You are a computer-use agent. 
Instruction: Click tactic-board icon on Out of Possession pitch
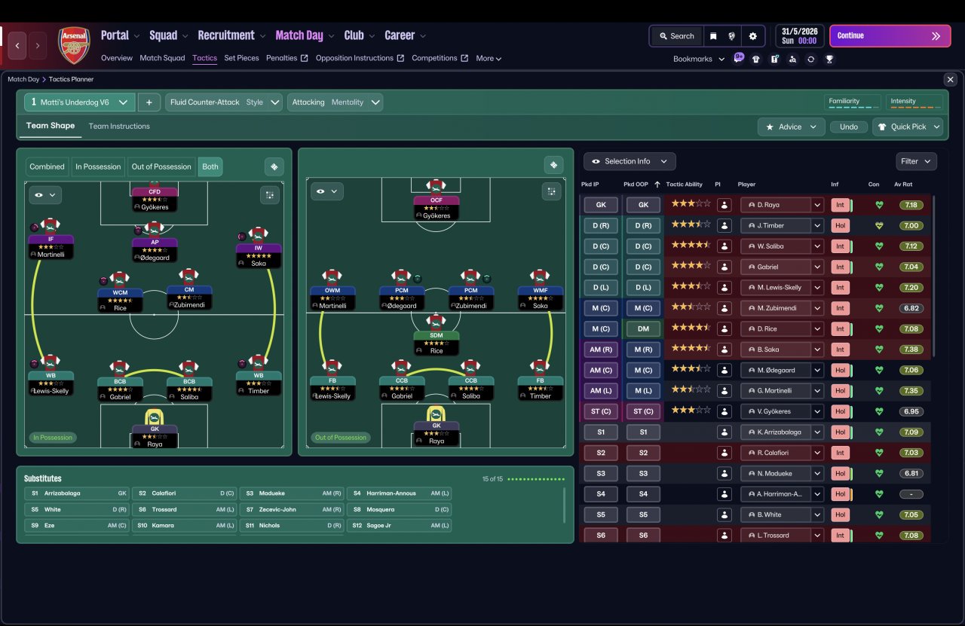coord(554,165)
